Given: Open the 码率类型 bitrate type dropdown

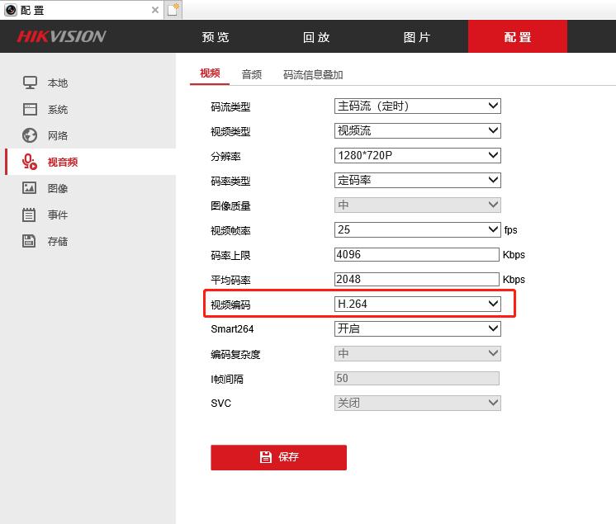Looking at the screenshot, I should [418, 180].
